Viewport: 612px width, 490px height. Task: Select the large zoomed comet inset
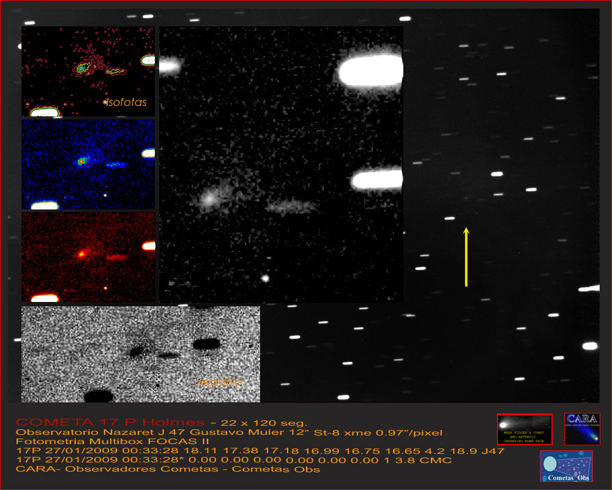(x=281, y=165)
